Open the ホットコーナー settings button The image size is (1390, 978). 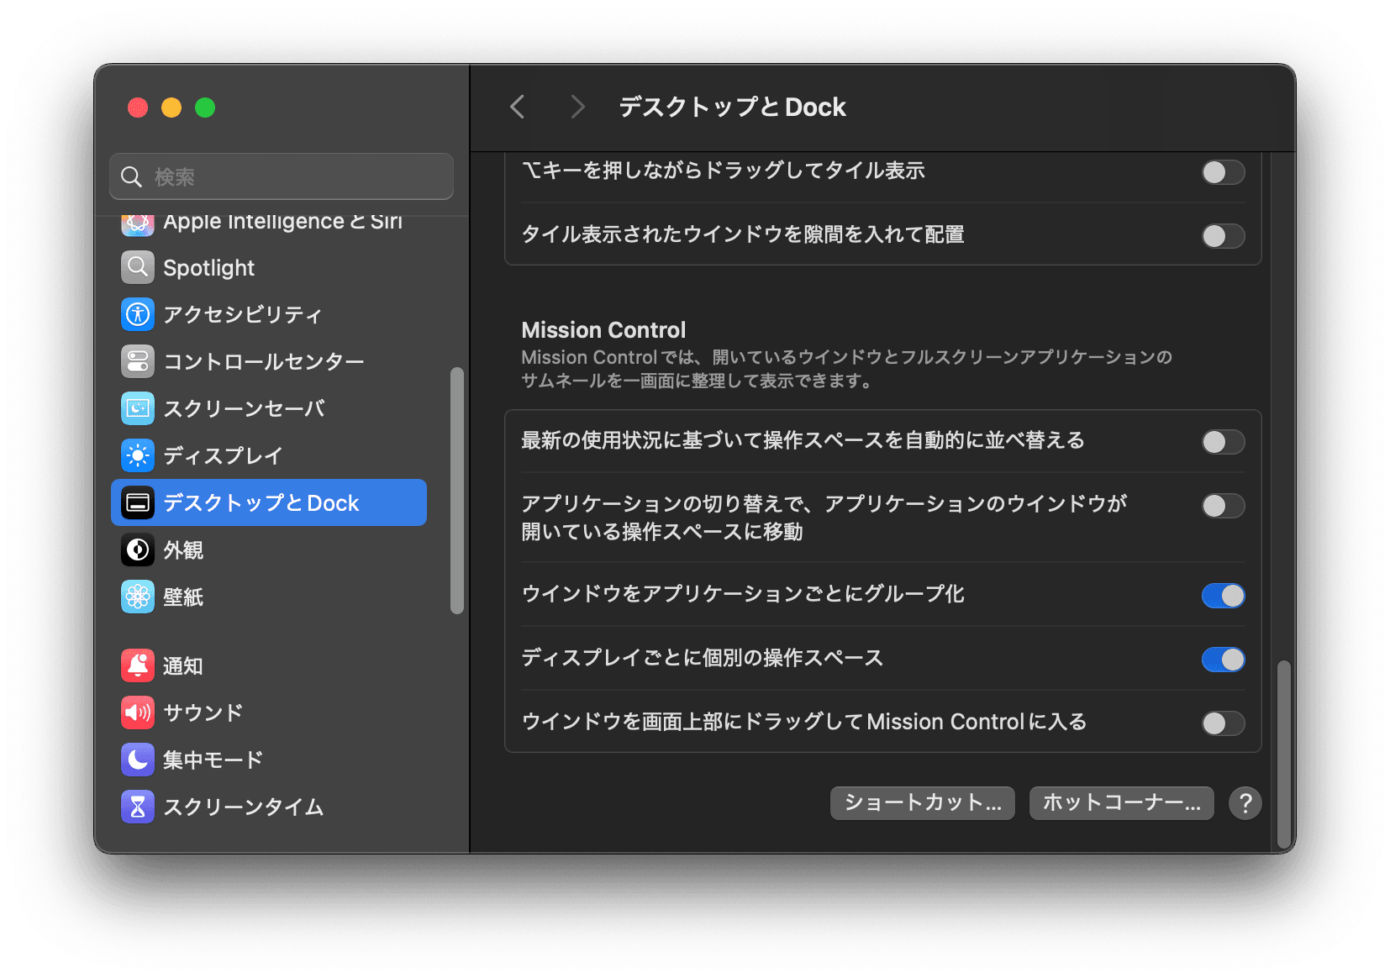tap(1121, 802)
